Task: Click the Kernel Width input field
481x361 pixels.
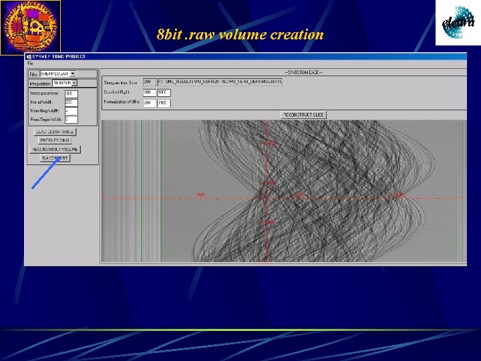Action: point(71,102)
